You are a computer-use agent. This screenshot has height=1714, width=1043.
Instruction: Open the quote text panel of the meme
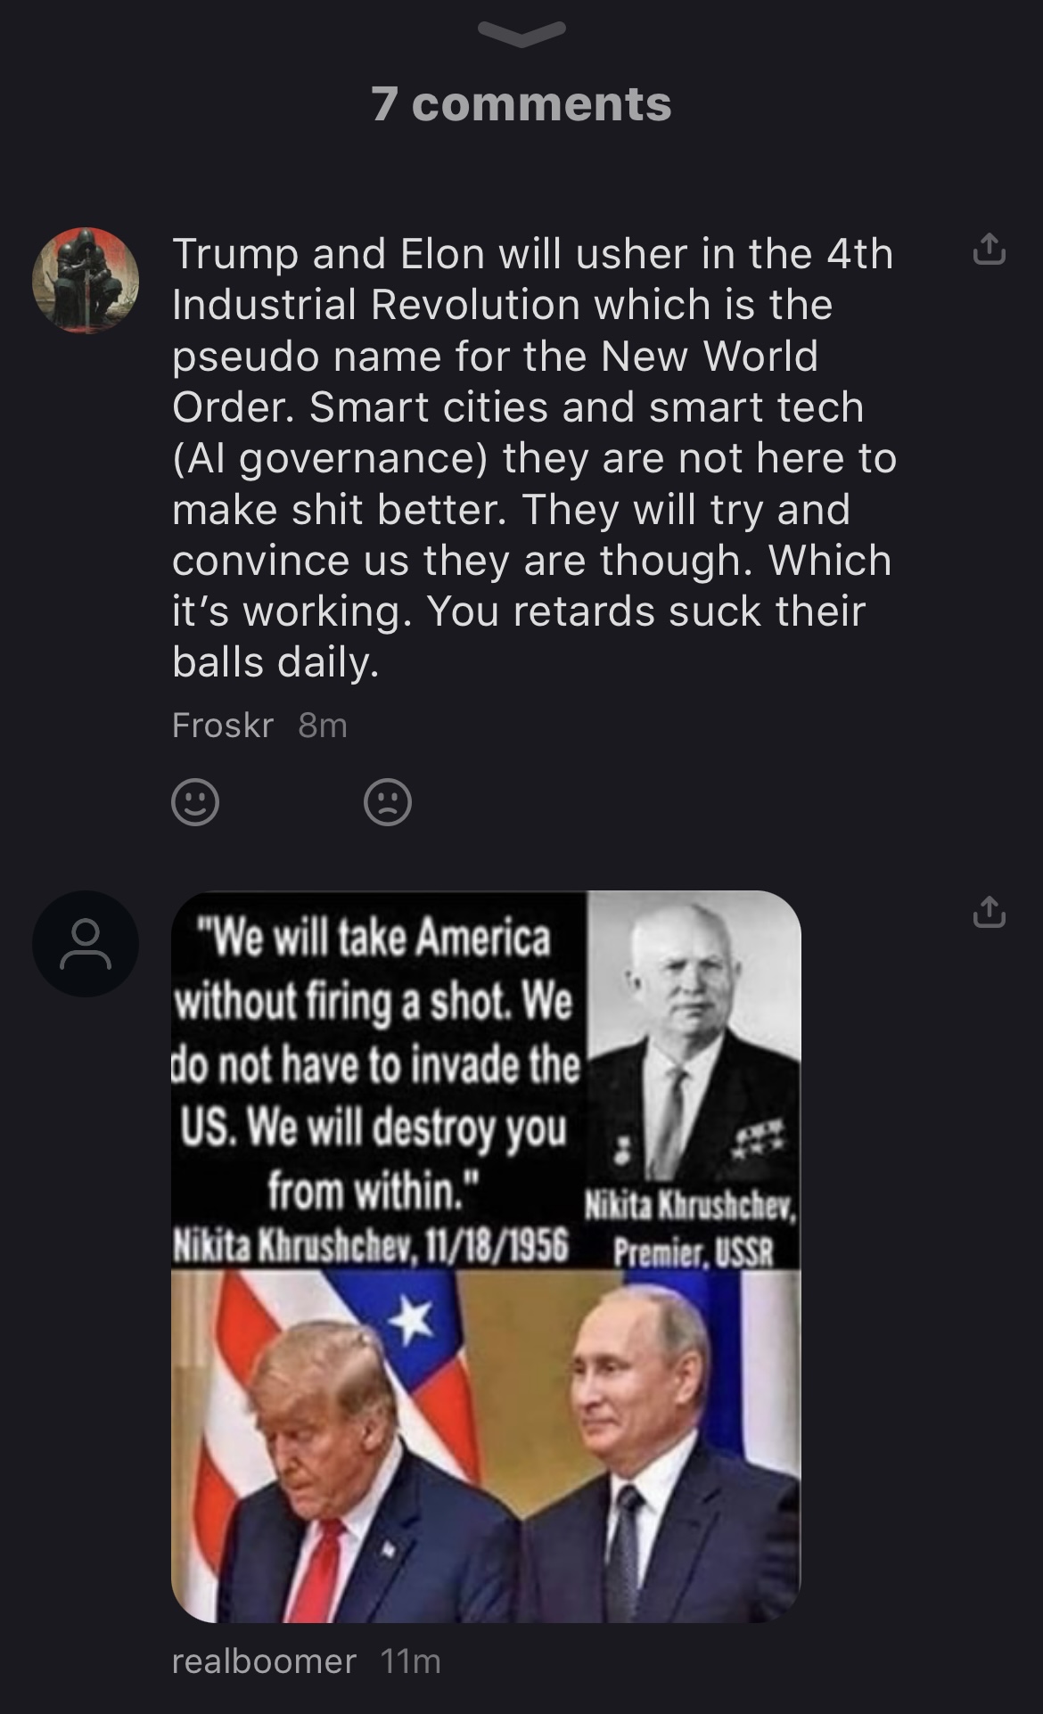point(378,1079)
